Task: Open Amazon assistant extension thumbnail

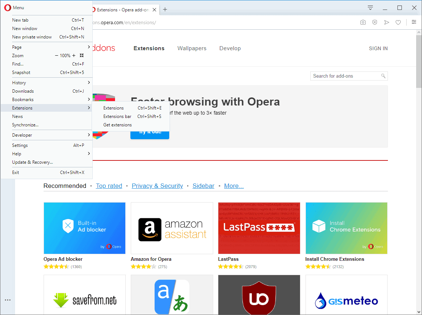Action: [x=172, y=228]
